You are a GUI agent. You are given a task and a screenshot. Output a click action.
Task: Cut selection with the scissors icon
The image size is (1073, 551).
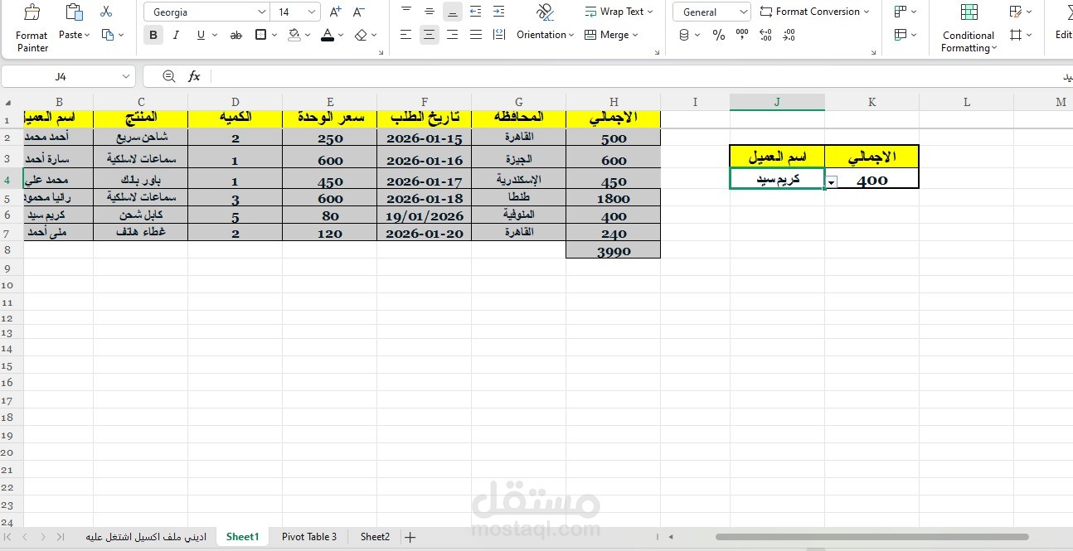pos(106,12)
